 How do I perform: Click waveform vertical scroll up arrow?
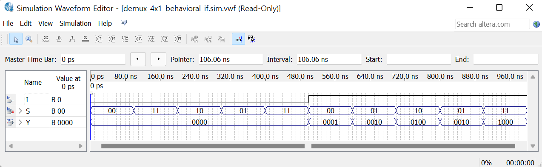[533, 77]
